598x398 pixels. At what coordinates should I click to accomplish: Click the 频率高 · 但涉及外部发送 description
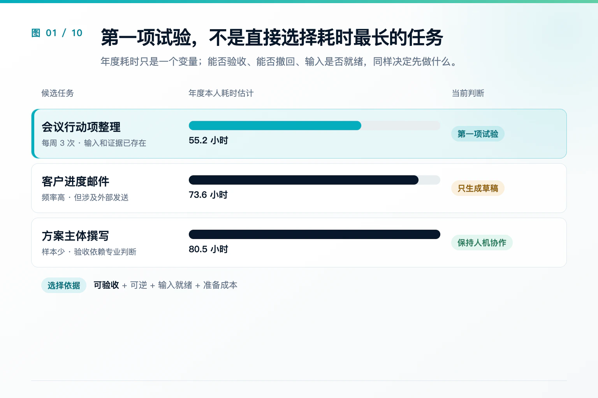(85, 197)
